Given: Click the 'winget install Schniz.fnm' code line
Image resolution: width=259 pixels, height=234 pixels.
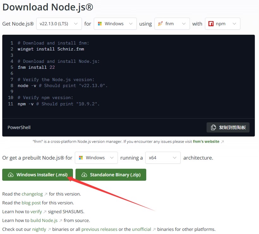Looking at the screenshot, I should click(51, 49).
